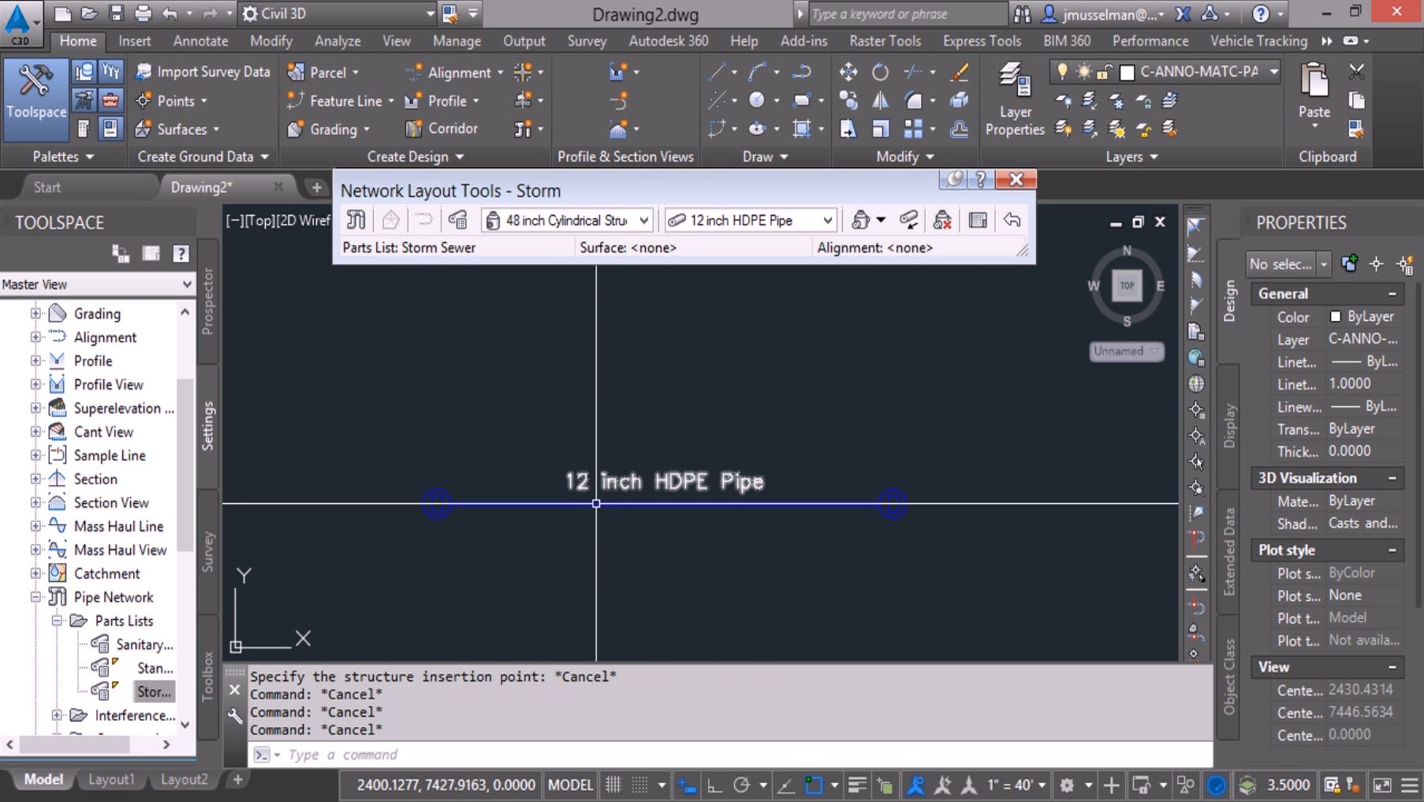This screenshot has width=1424, height=802.
Task: Open the Annotate ribbon tab
Action: 200,41
